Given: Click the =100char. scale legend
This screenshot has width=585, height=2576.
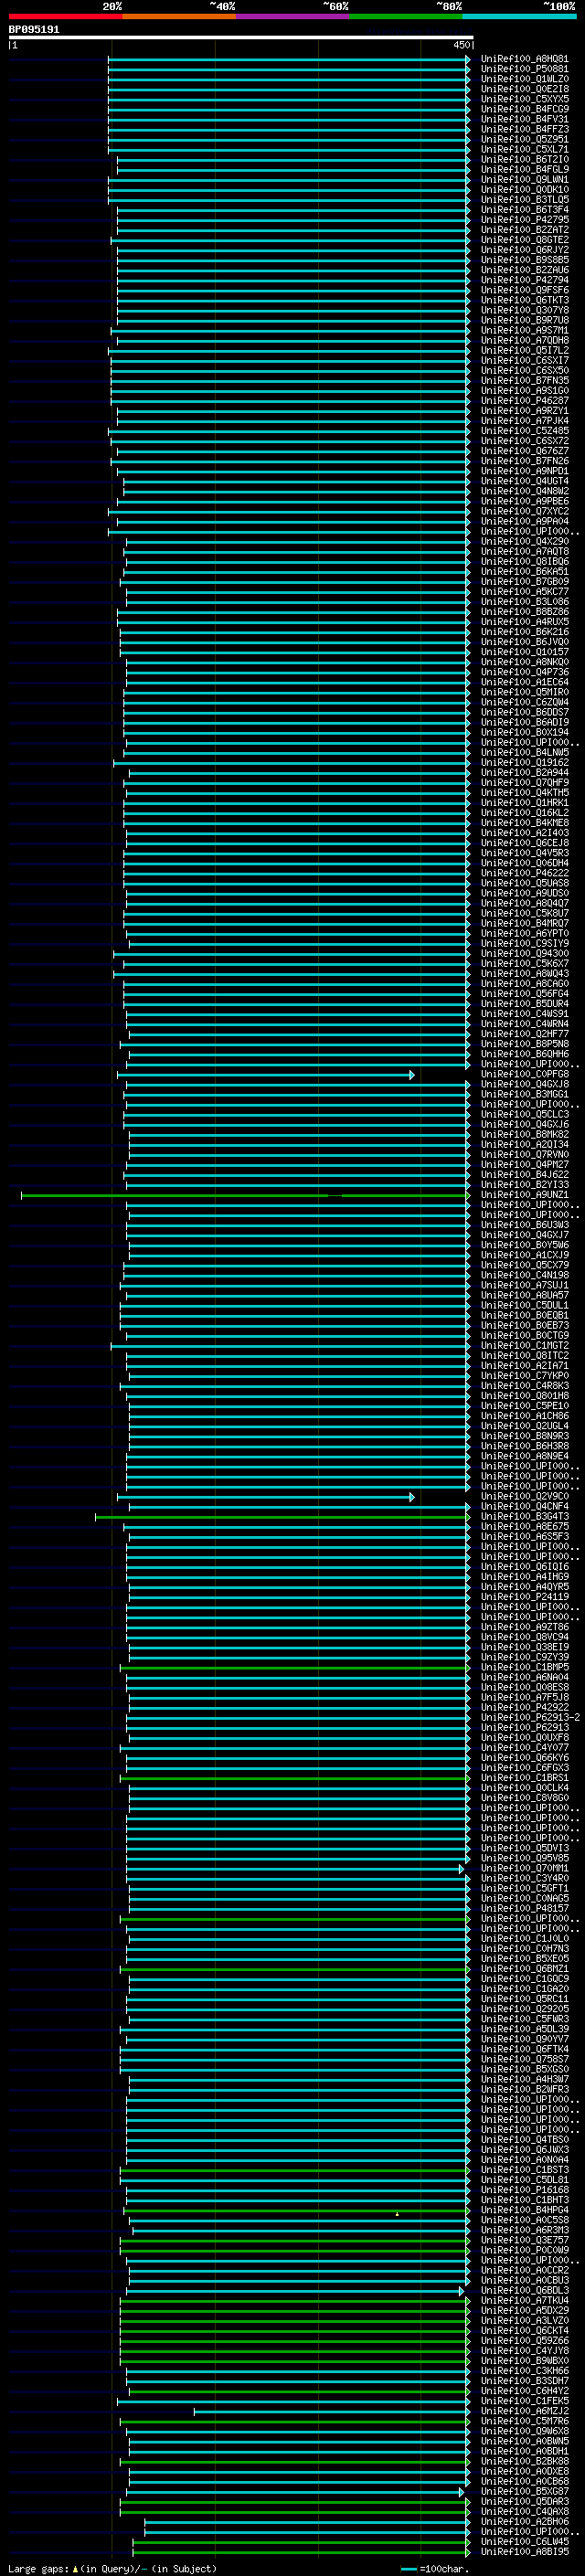Looking at the screenshot, I should point(434,2569).
